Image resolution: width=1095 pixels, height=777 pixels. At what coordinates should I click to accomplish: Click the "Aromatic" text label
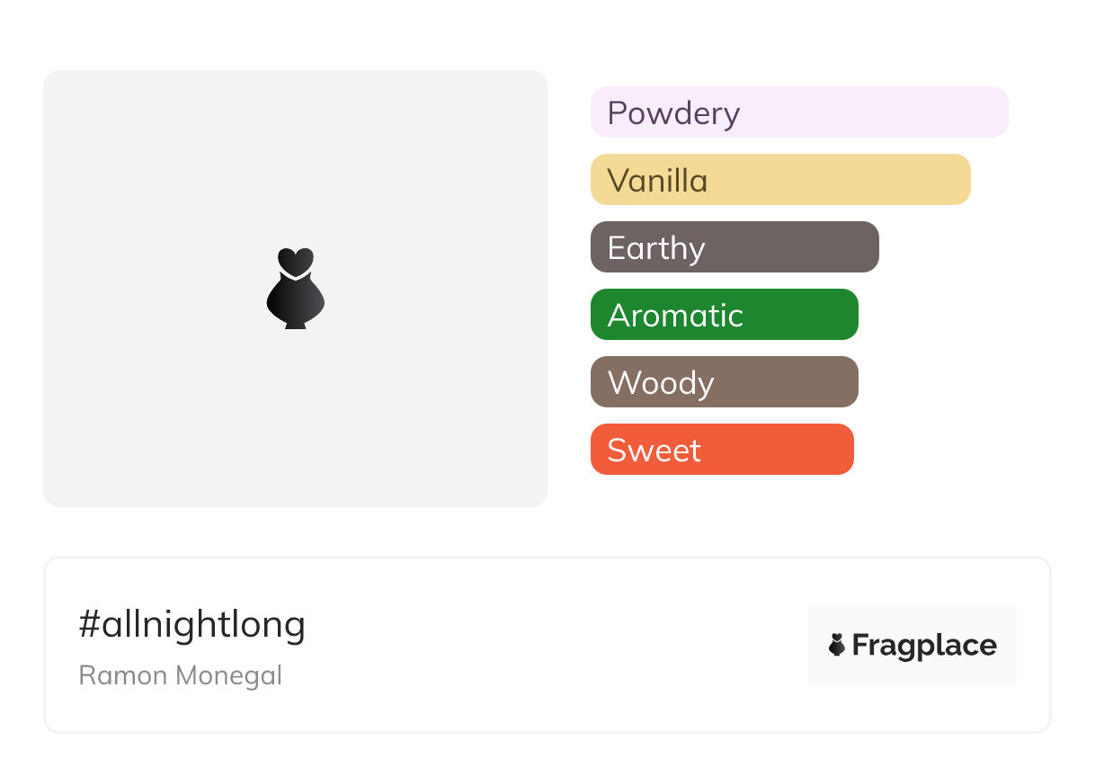tap(675, 316)
